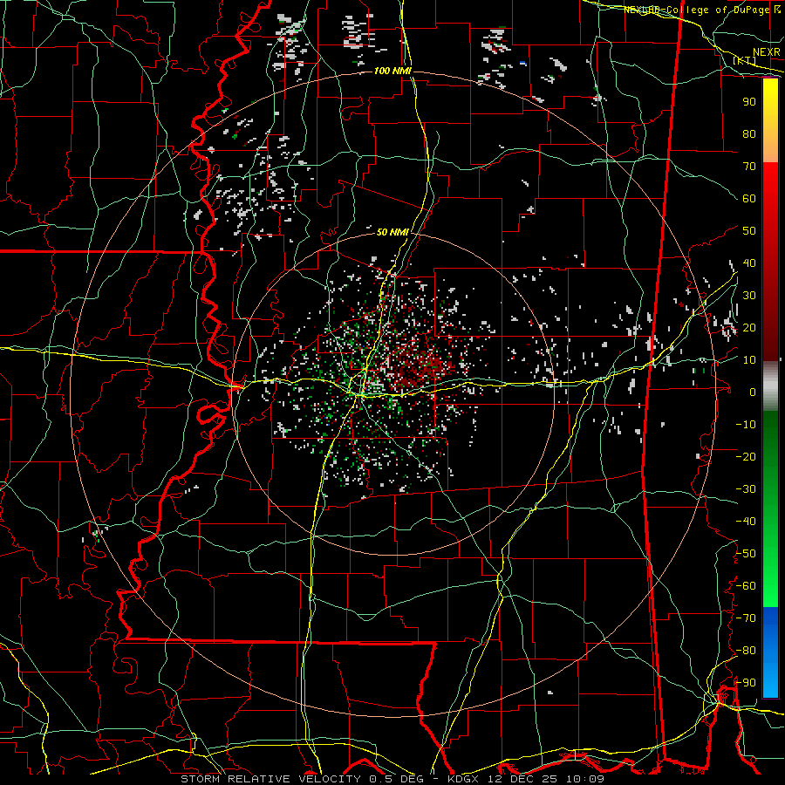The width and height of the screenshot is (785, 785).
Task: Select the -80 value on velocity scale
Action: [746, 651]
